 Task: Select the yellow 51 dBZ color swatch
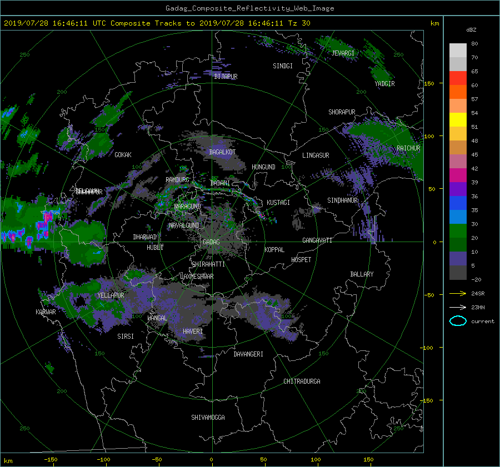458,120
